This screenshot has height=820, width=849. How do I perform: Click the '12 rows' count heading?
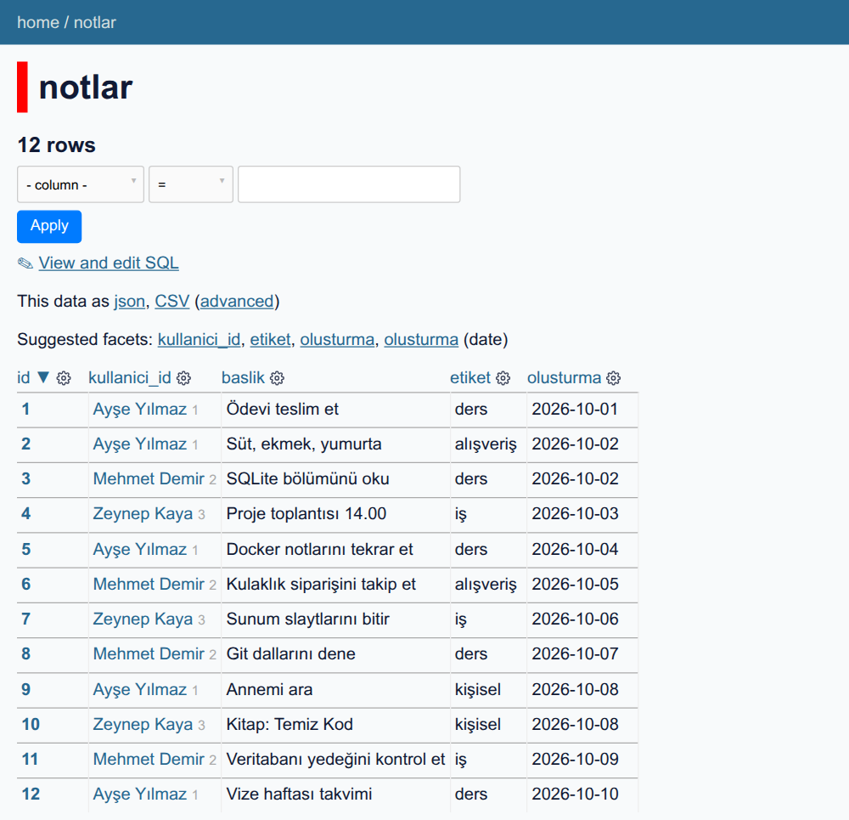(x=56, y=144)
